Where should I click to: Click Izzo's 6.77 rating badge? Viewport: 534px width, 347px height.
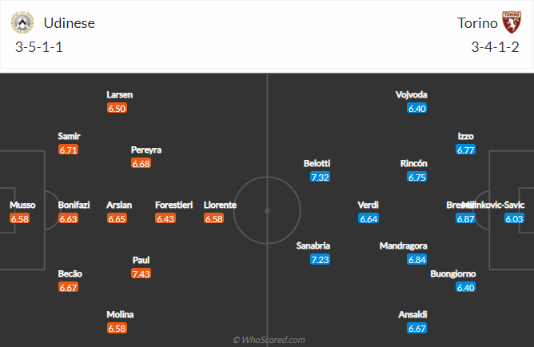[465, 150]
